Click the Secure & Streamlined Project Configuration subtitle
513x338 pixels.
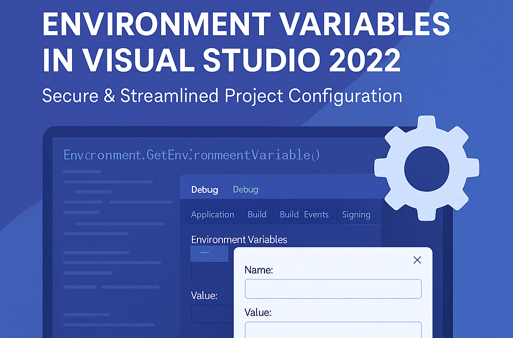point(222,96)
